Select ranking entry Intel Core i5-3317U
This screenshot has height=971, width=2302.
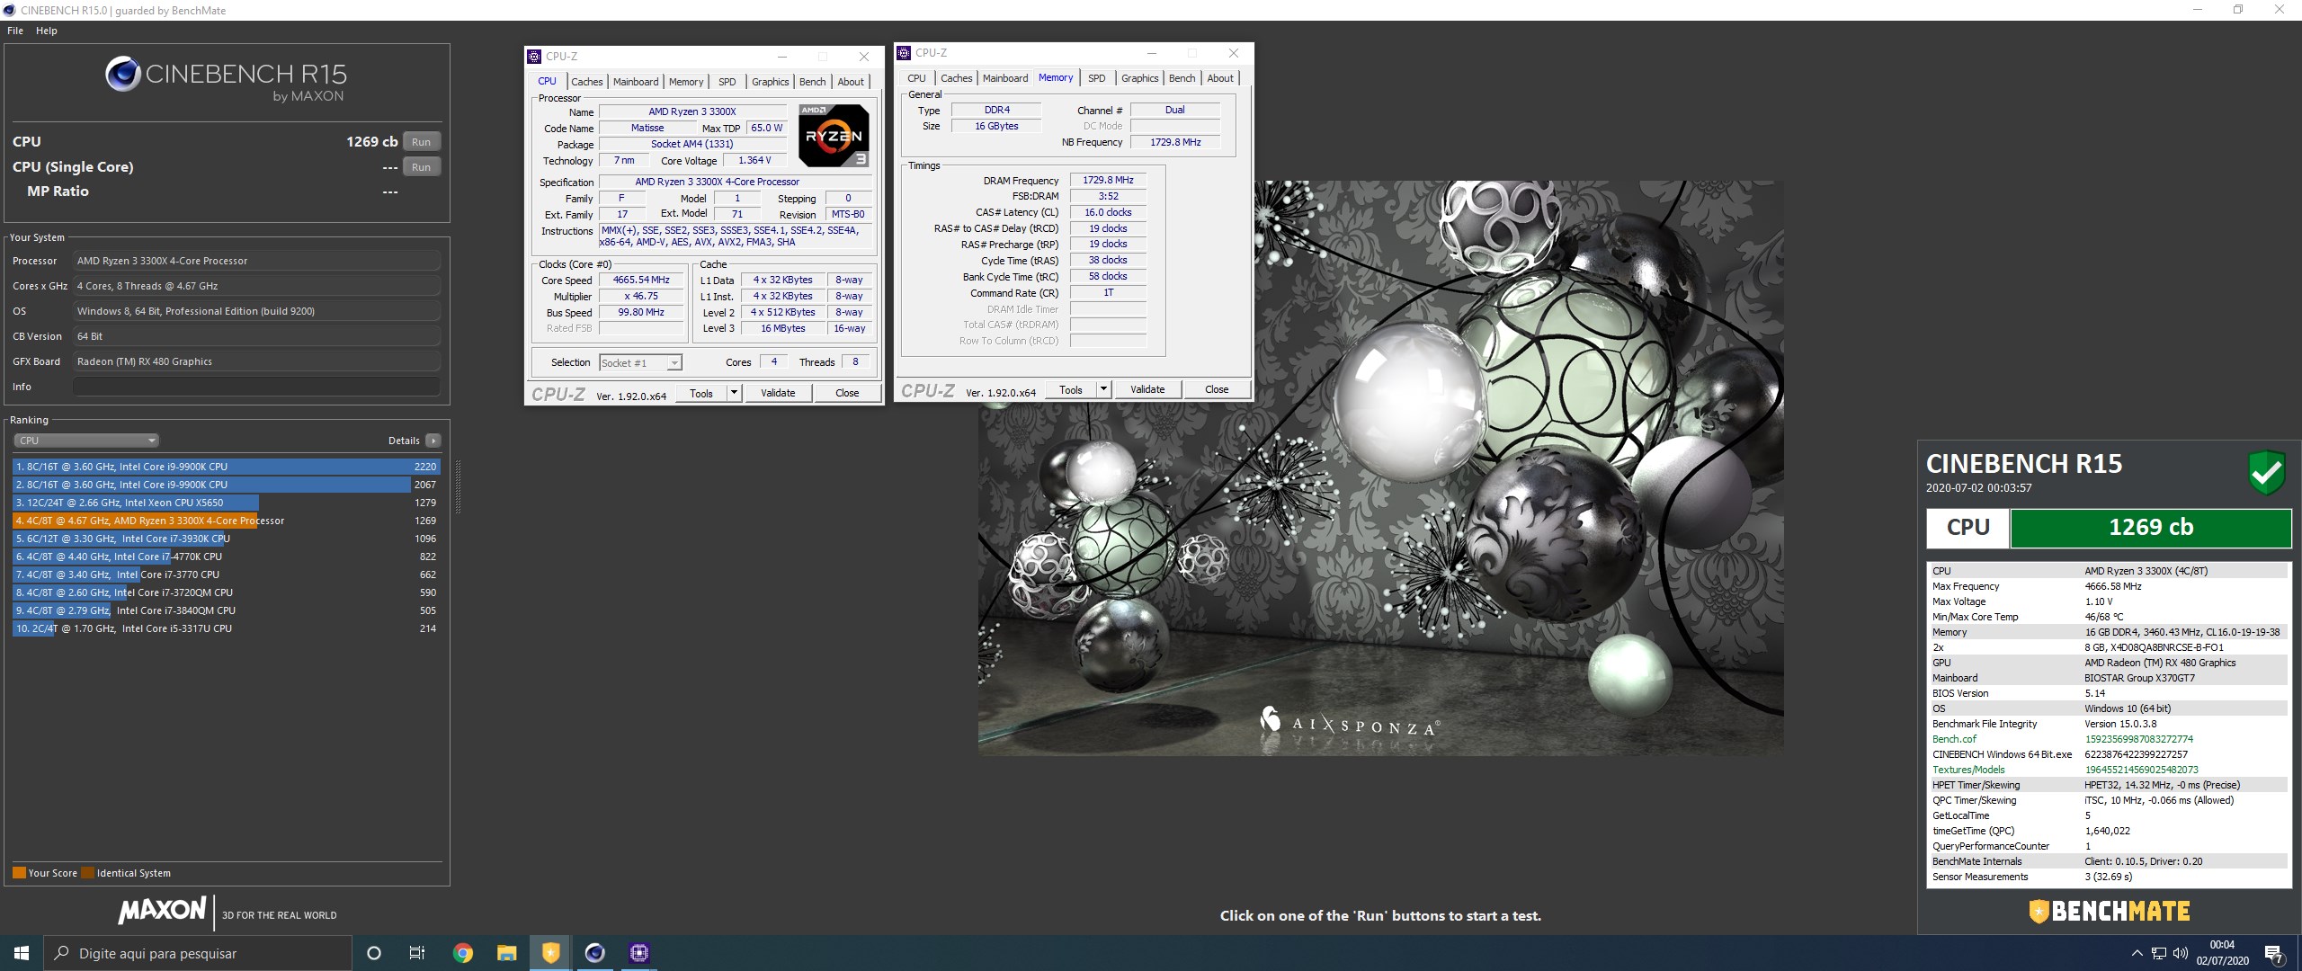[x=226, y=628]
